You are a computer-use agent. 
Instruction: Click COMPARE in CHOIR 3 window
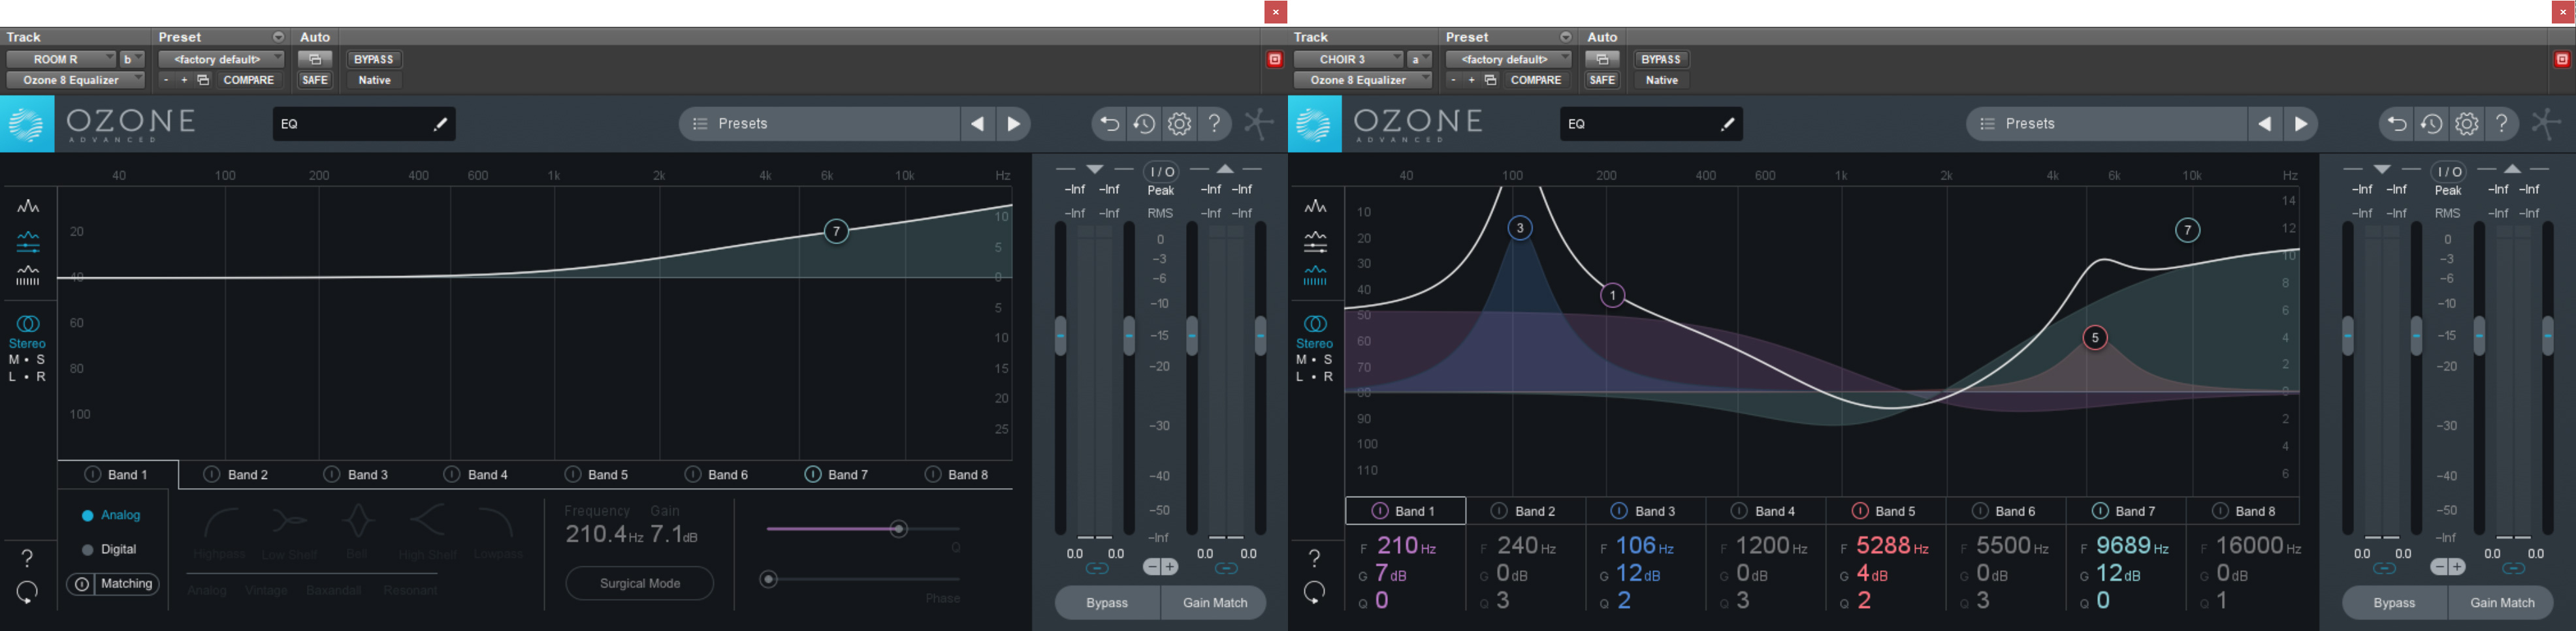coord(1535,80)
